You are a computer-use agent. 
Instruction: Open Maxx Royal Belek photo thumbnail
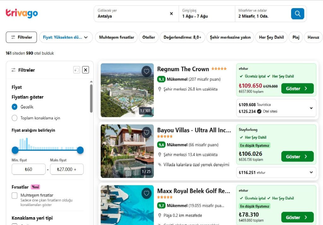tap(127, 205)
